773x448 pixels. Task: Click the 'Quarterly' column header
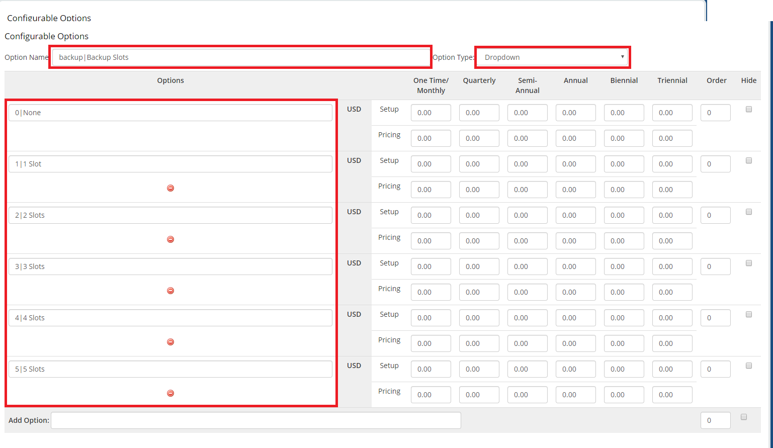coord(479,80)
